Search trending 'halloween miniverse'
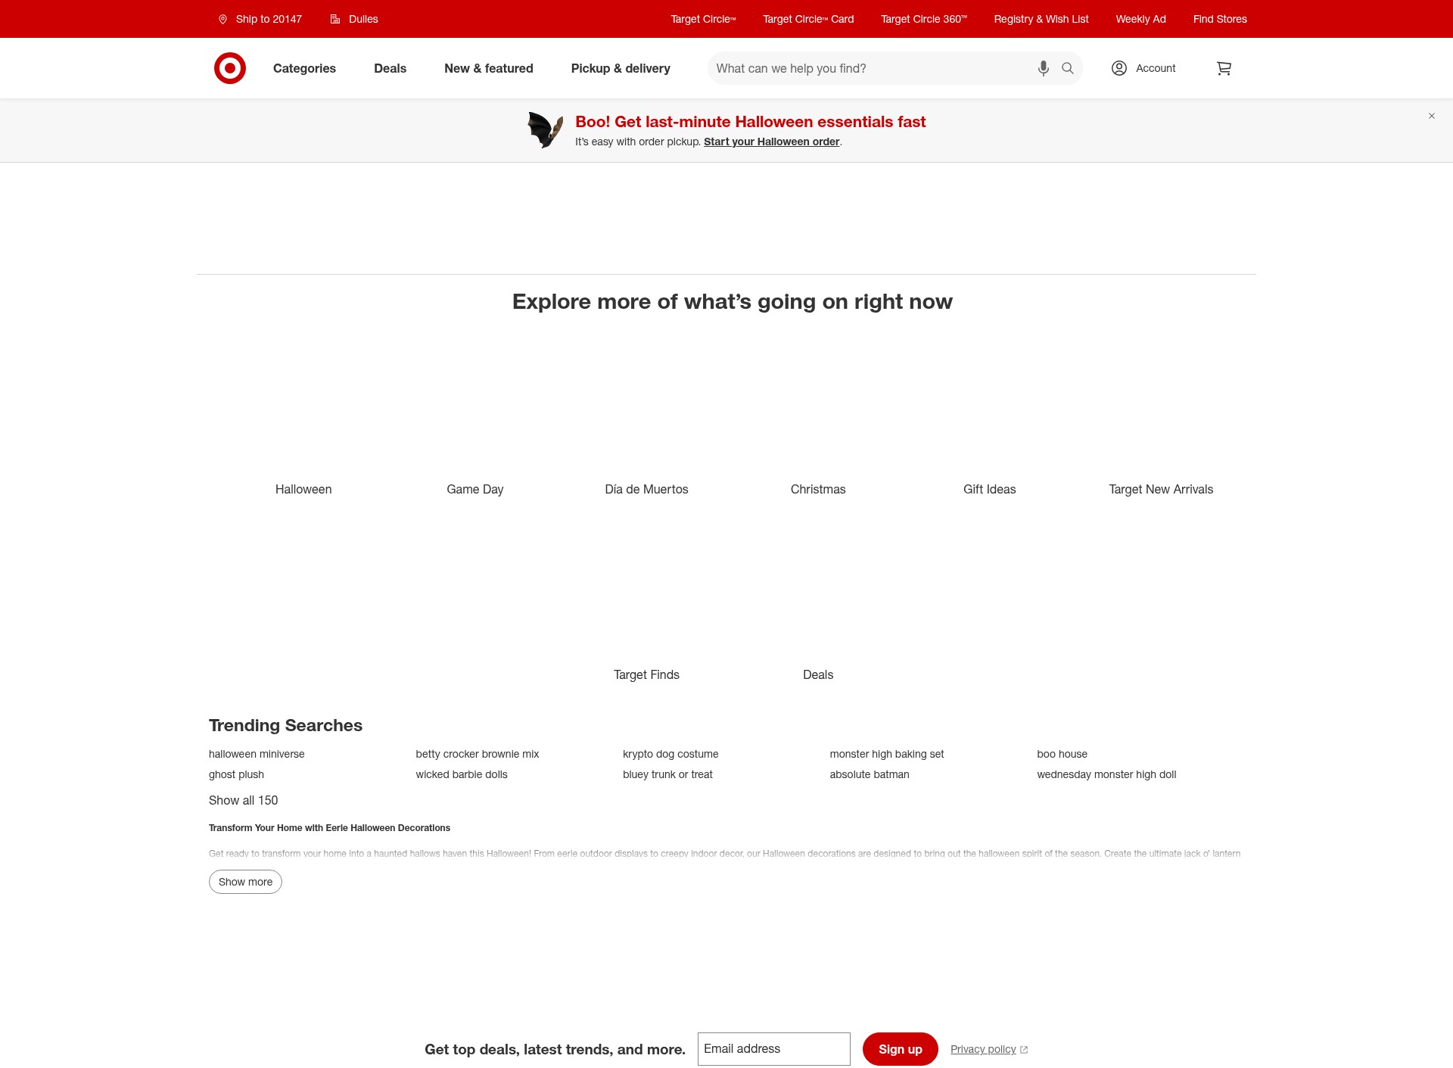Viewport: 1453px width, 1068px height. (257, 754)
